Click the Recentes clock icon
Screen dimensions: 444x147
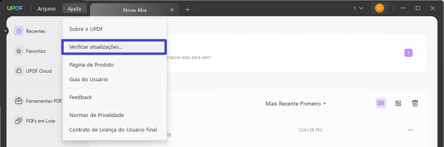[x=19, y=31]
